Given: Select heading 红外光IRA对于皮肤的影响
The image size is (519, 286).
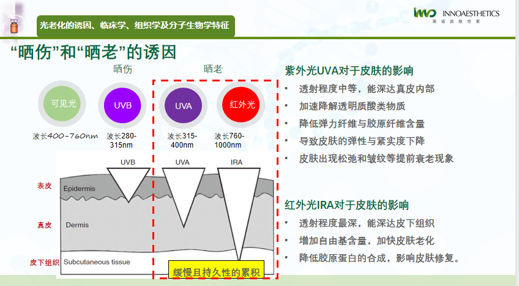Looking at the screenshot, I should tap(346, 205).
